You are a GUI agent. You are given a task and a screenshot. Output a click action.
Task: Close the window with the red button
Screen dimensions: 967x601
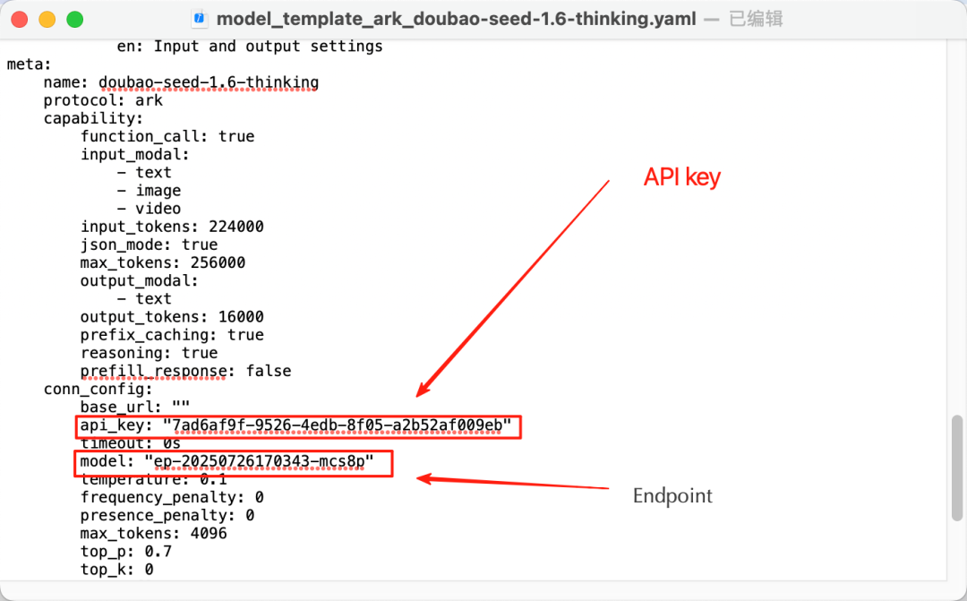pyautogui.click(x=20, y=19)
